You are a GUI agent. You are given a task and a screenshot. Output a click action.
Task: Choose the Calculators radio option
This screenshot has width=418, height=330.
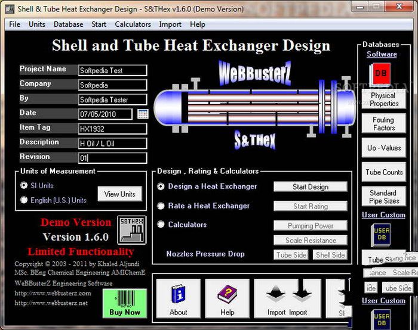161,225
